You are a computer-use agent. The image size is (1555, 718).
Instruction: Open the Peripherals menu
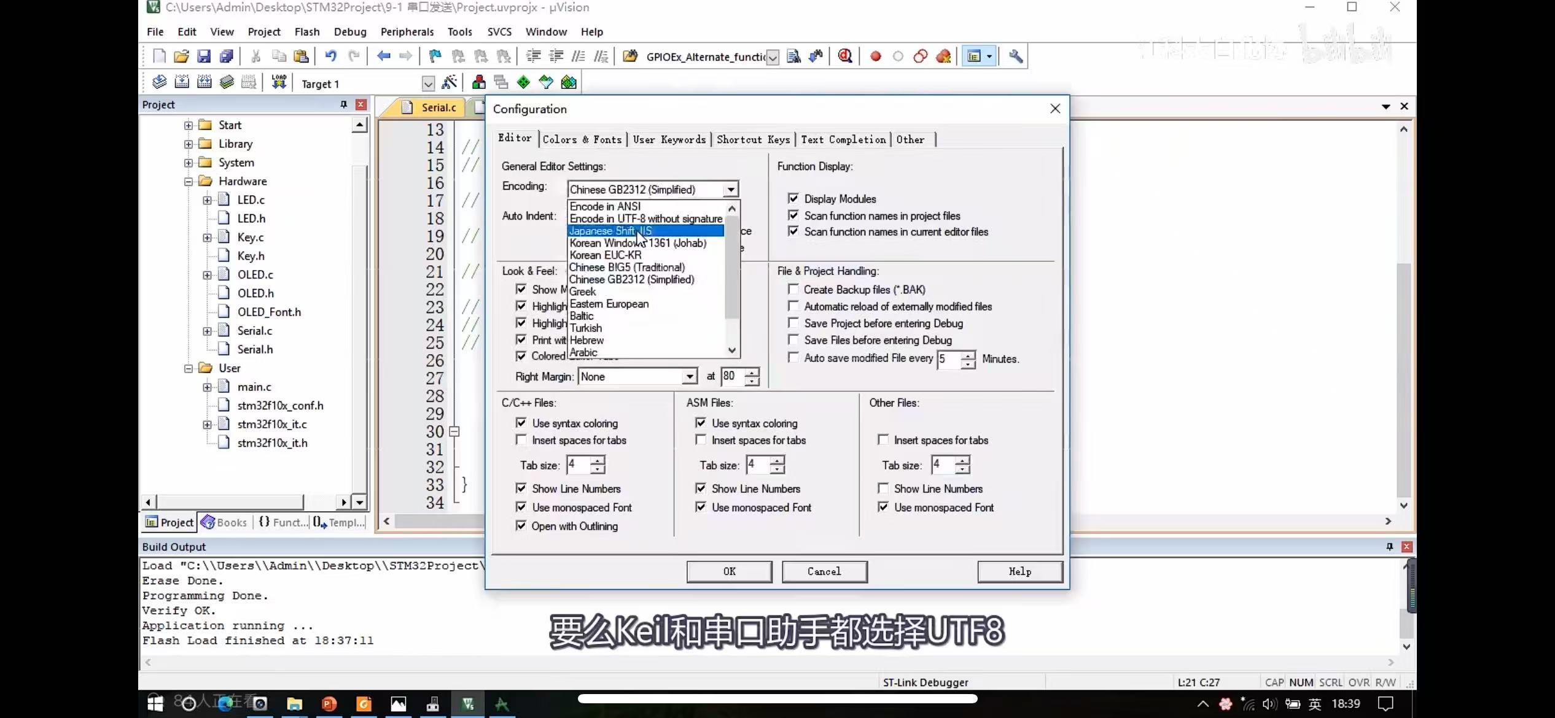(x=407, y=32)
